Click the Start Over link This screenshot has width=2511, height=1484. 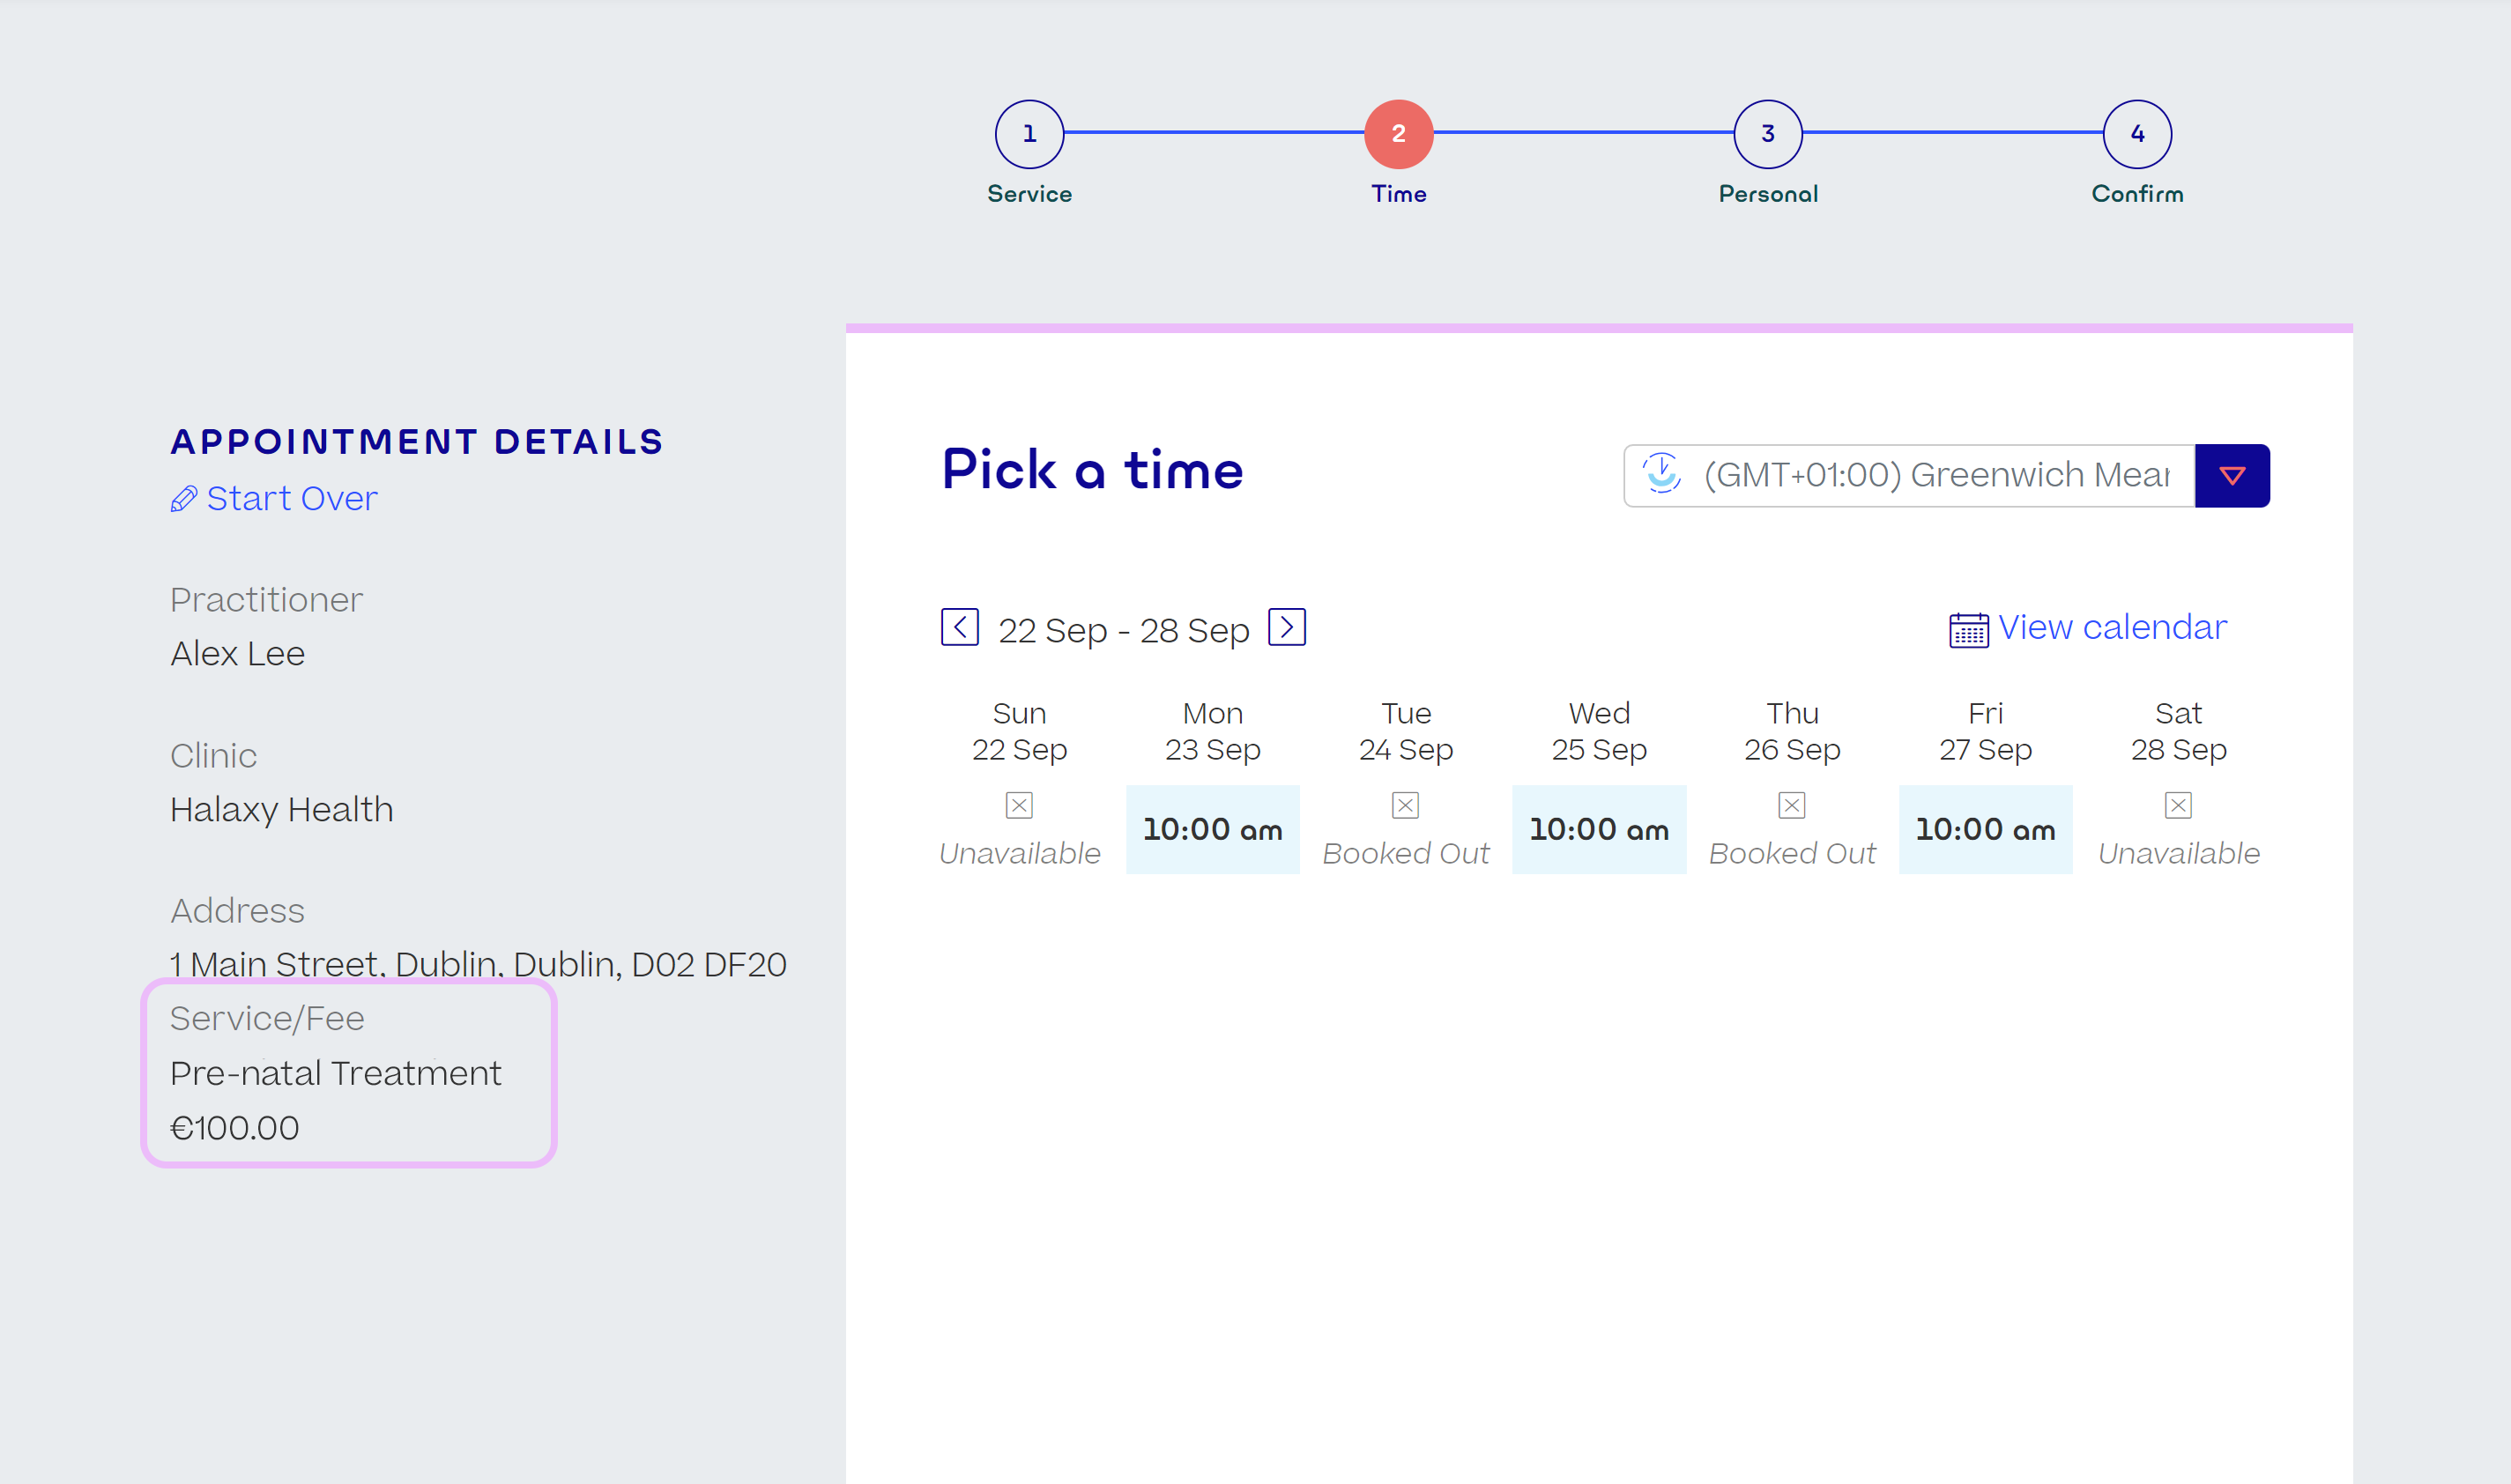(291, 499)
